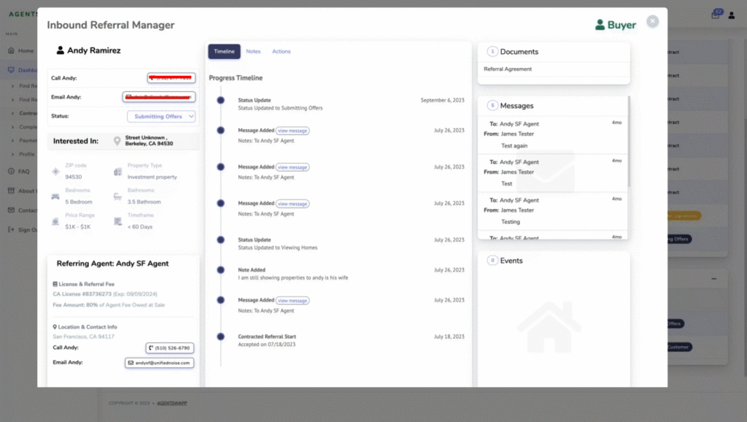View message on the second Message Added entry
Screen dimensions: 747x422
tap(293, 167)
